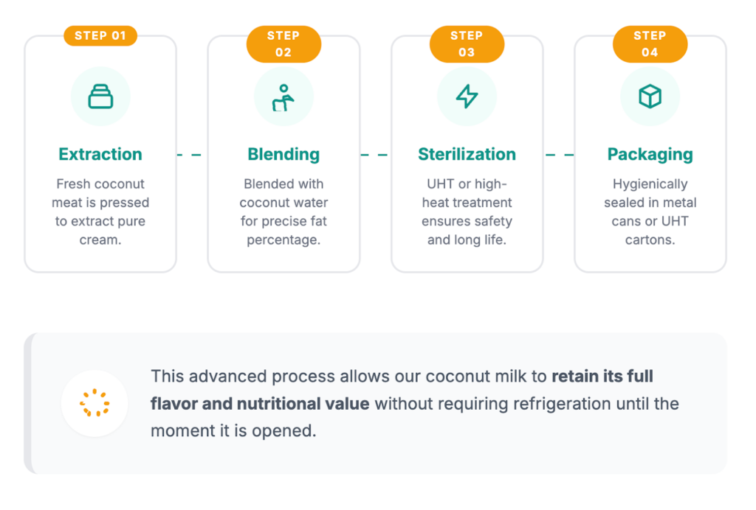The image size is (756, 510).
Task: Select the STEP 01 badge
Action: tap(100, 35)
